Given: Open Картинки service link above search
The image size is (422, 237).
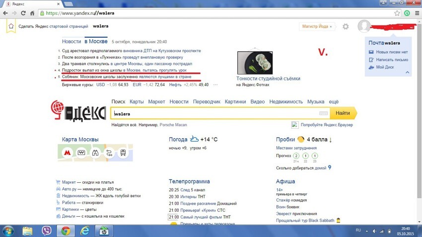Looking at the screenshot, I should tap(235, 101).
